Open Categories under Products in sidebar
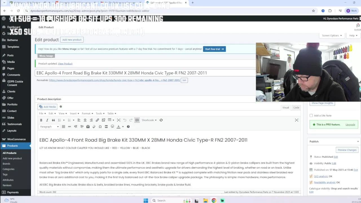The width and height of the screenshot is (361, 203). point(8,169)
